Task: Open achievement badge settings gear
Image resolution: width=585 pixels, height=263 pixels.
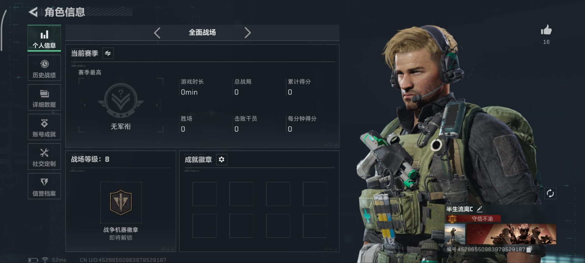Action: pos(222,160)
